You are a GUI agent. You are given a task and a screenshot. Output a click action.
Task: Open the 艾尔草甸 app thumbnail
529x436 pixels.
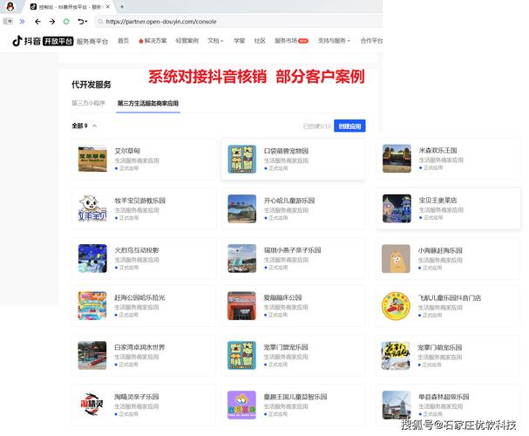coord(92,159)
